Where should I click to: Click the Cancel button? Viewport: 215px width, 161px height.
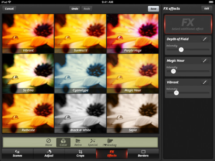click(9, 8)
